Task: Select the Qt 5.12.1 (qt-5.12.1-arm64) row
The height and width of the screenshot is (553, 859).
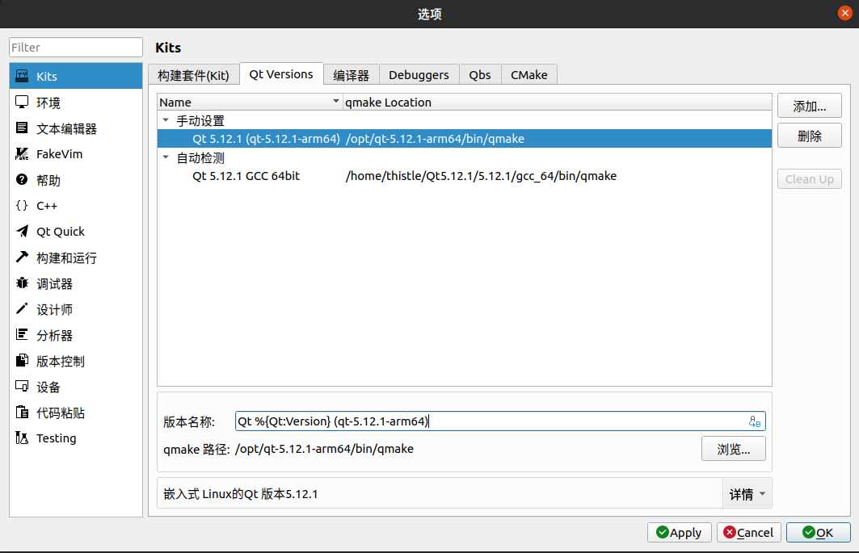Action: click(x=465, y=139)
